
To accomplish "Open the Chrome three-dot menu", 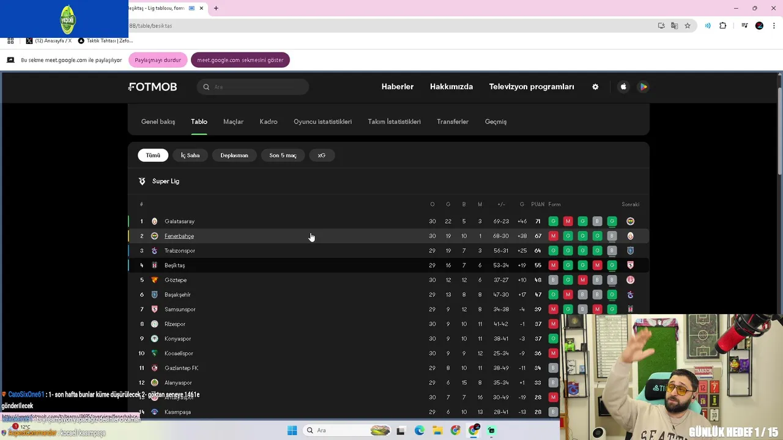I will pyautogui.click(x=774, y=26).
